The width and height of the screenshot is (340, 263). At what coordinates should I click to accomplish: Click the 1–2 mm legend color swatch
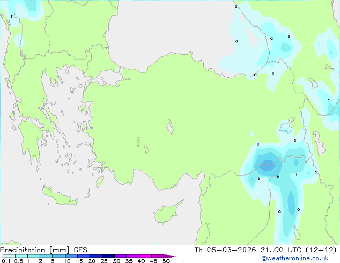coord(34,256)
